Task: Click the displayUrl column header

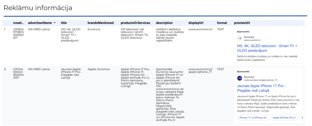Action: click(196, 23)
